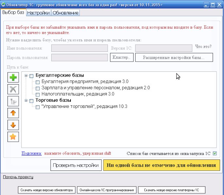Maximize the Обновлятор-1С window
Viewport: 224px width, 195px height.
pos(213,5)
